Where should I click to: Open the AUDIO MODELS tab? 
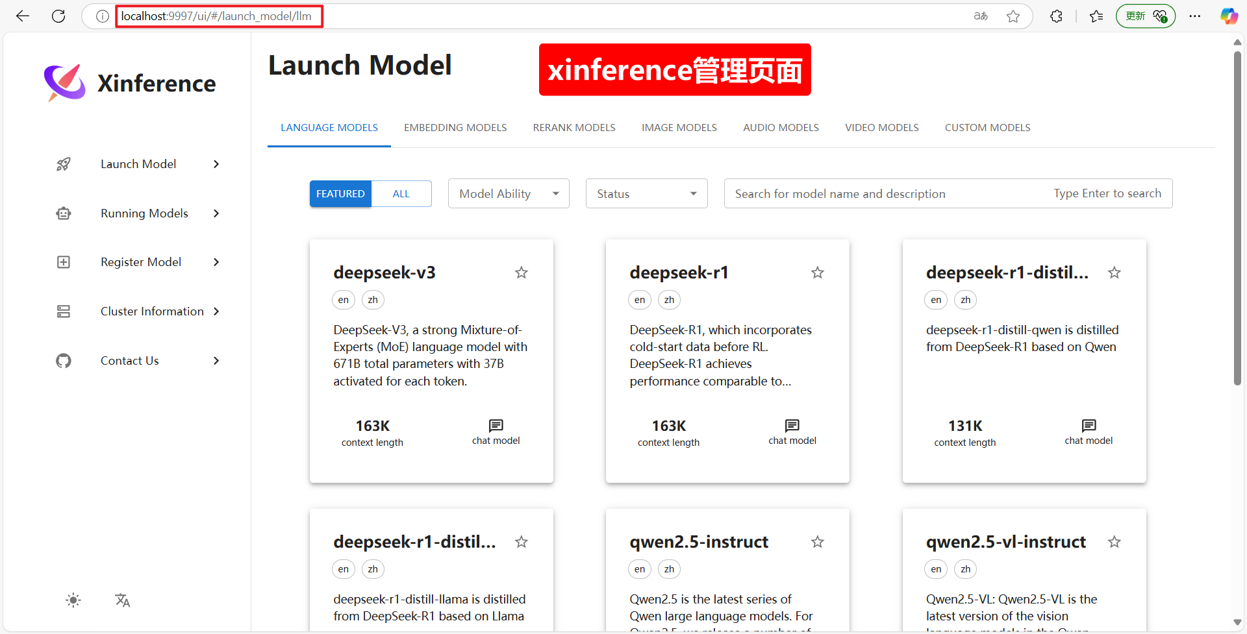781,128
